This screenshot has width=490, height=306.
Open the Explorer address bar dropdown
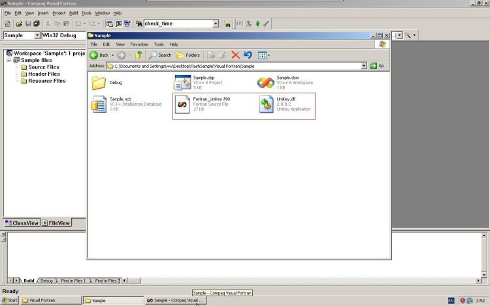pos(364,66)
